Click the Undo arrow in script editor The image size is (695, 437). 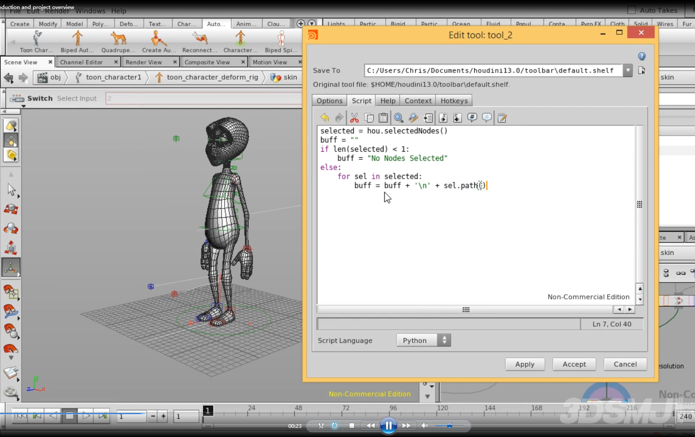coord(325,117)
